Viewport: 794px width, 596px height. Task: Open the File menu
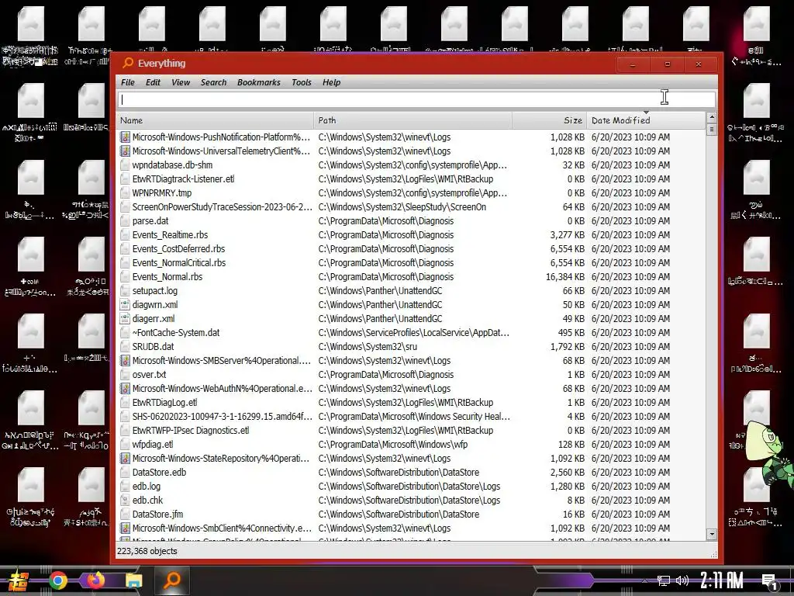128,82
